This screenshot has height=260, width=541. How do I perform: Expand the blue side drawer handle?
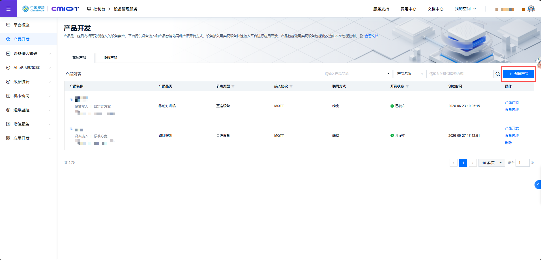click(x=538, y=185)
